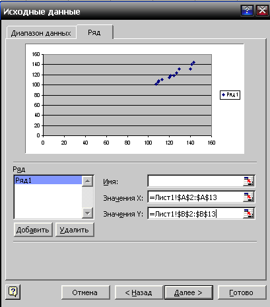Viewport: 270px width, 307px height.
Task: Proceed with the Далее button
Action: (189, 292)
